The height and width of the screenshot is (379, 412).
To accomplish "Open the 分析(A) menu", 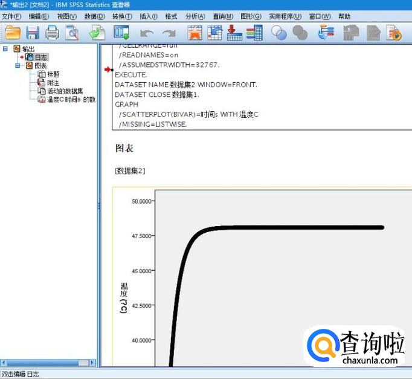I will click(195, 16).
